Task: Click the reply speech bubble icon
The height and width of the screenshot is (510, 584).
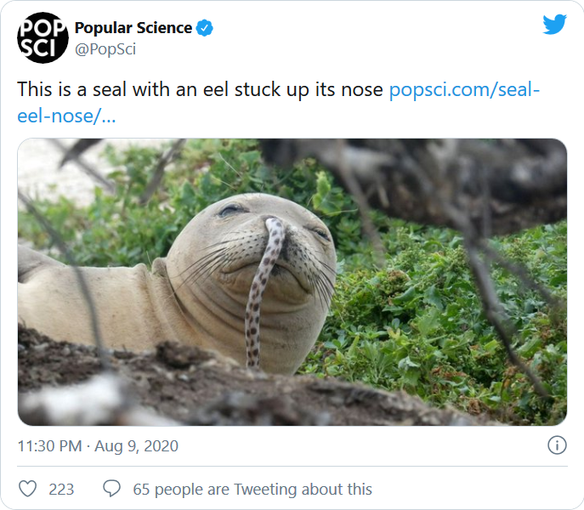Action: tap(111, 489)
